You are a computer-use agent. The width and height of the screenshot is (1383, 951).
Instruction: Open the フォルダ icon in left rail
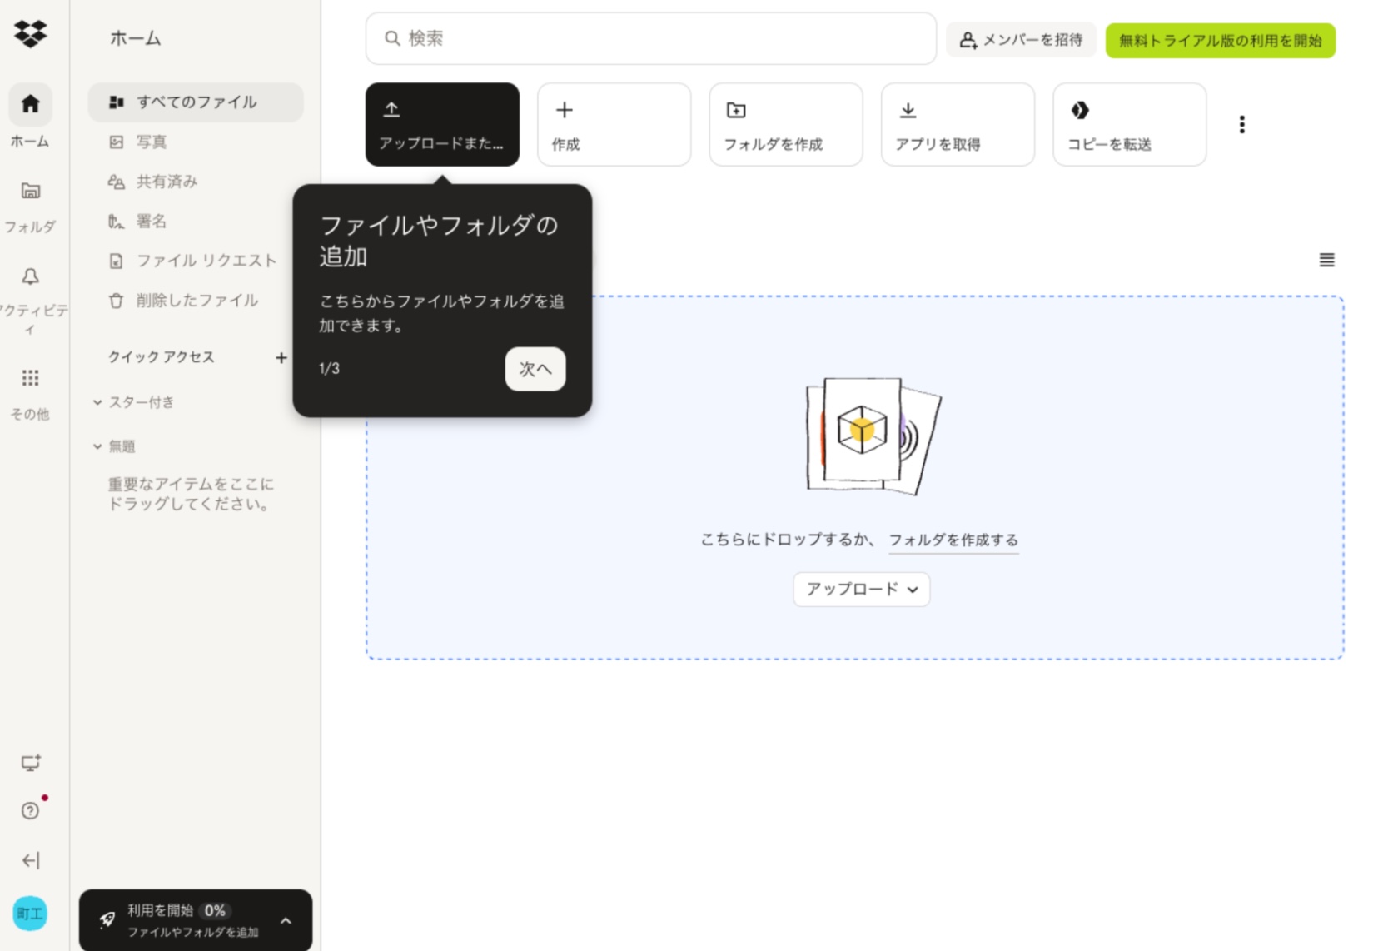click(30, 192)
